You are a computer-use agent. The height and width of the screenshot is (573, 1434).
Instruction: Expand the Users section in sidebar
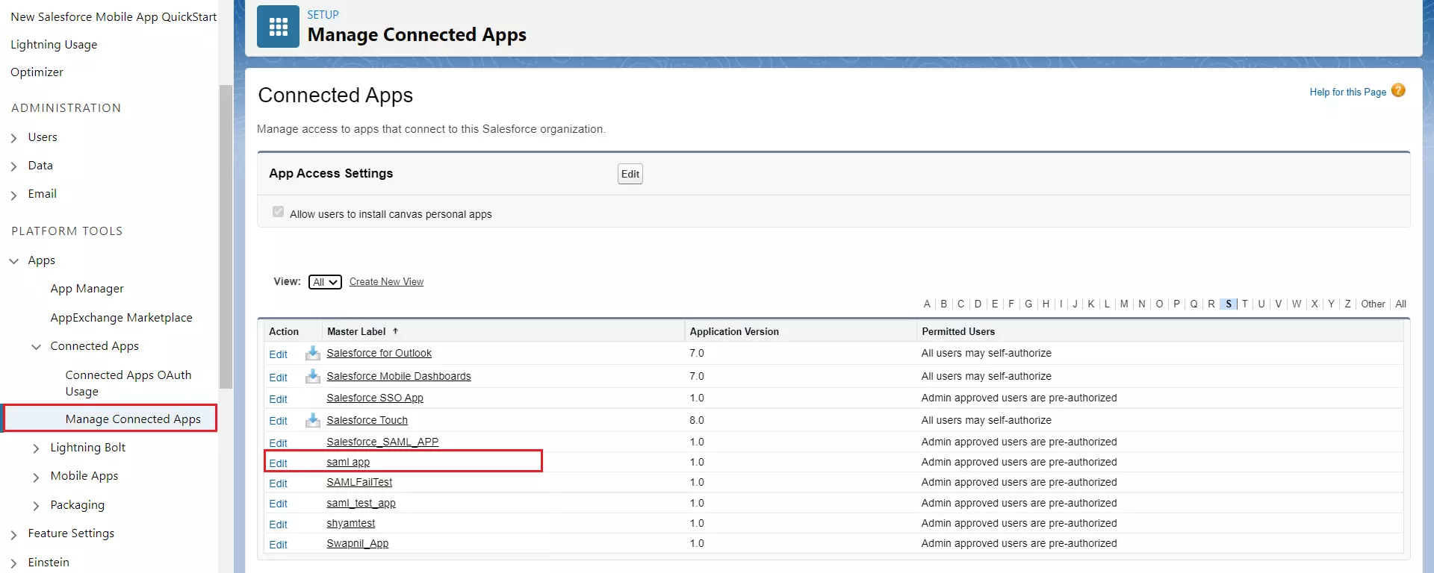(x=14, y=138)
